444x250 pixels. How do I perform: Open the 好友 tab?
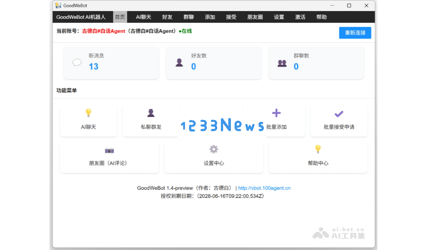pos(167,17)
